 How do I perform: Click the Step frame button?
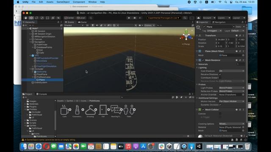[140, 18]
